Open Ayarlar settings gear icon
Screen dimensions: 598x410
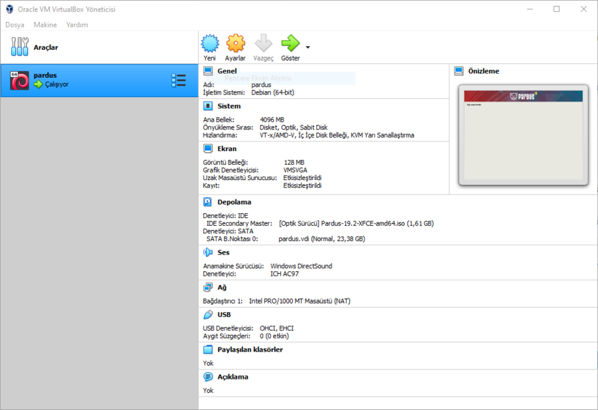(x=235, y=43)
